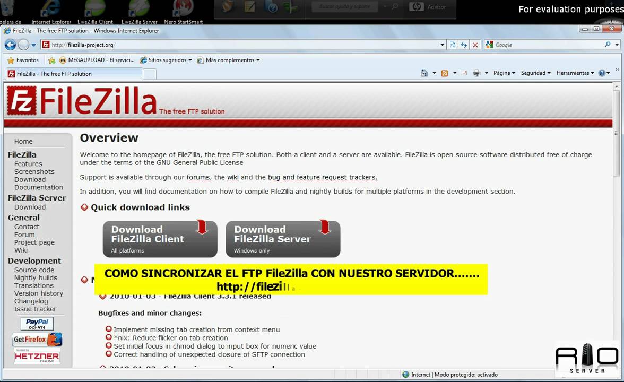Follow the wiki link in overview text

coord(233,177)
